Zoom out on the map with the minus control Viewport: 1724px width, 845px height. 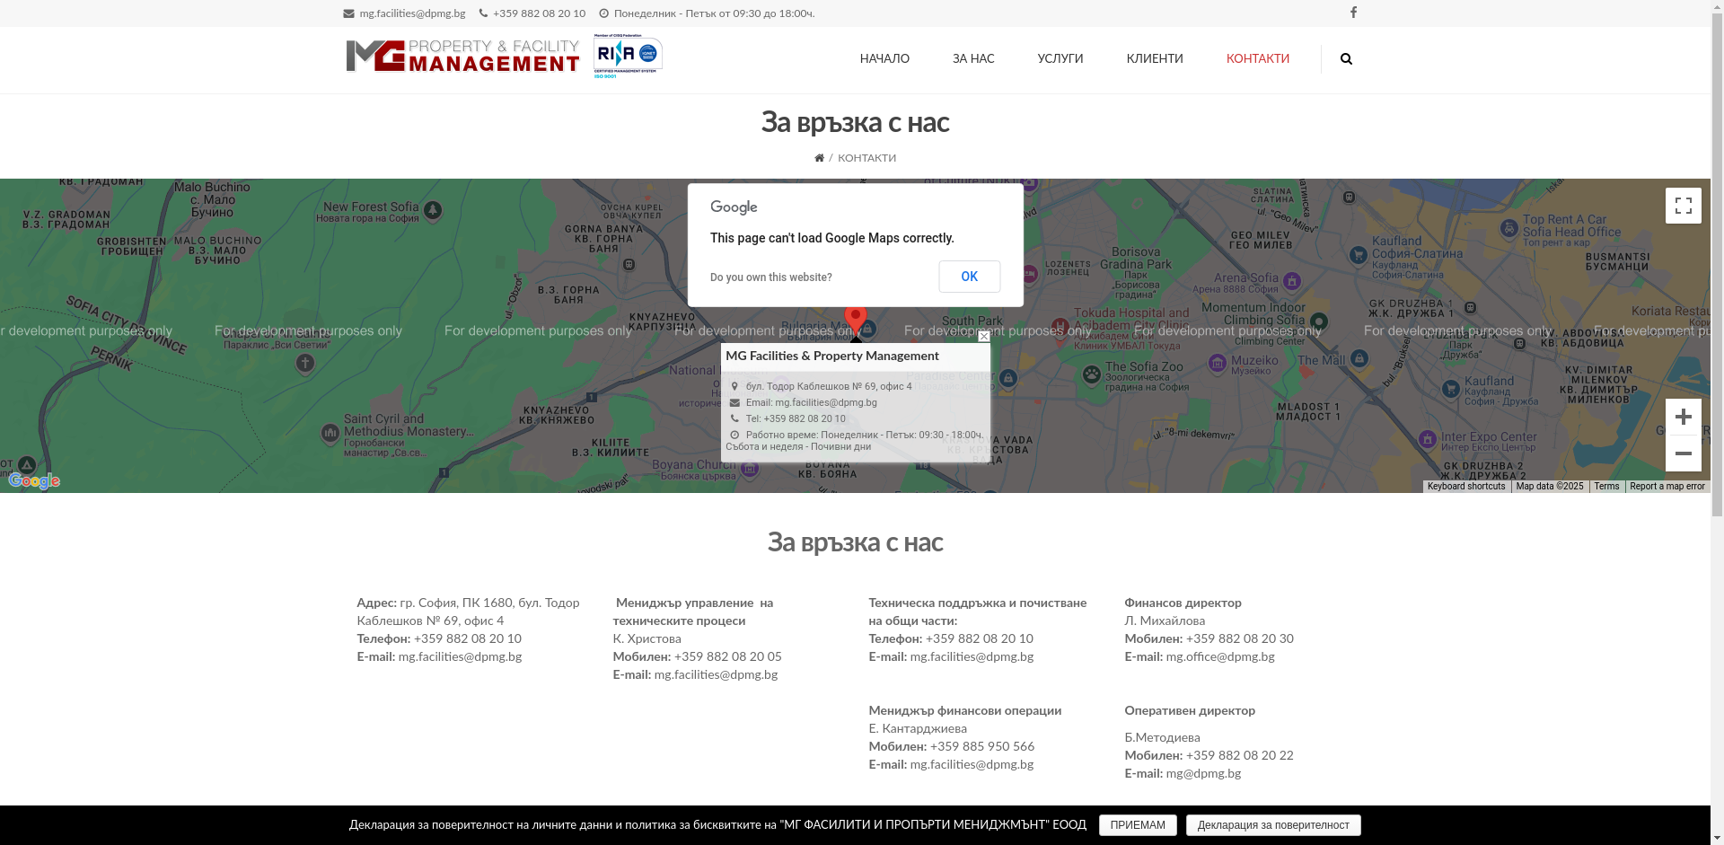(1684, 453)
